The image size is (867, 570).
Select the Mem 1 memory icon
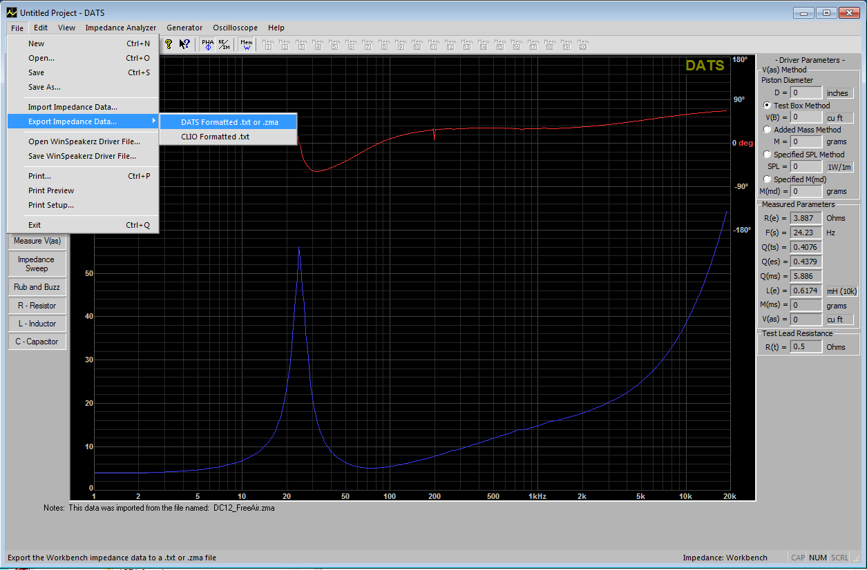268,44
